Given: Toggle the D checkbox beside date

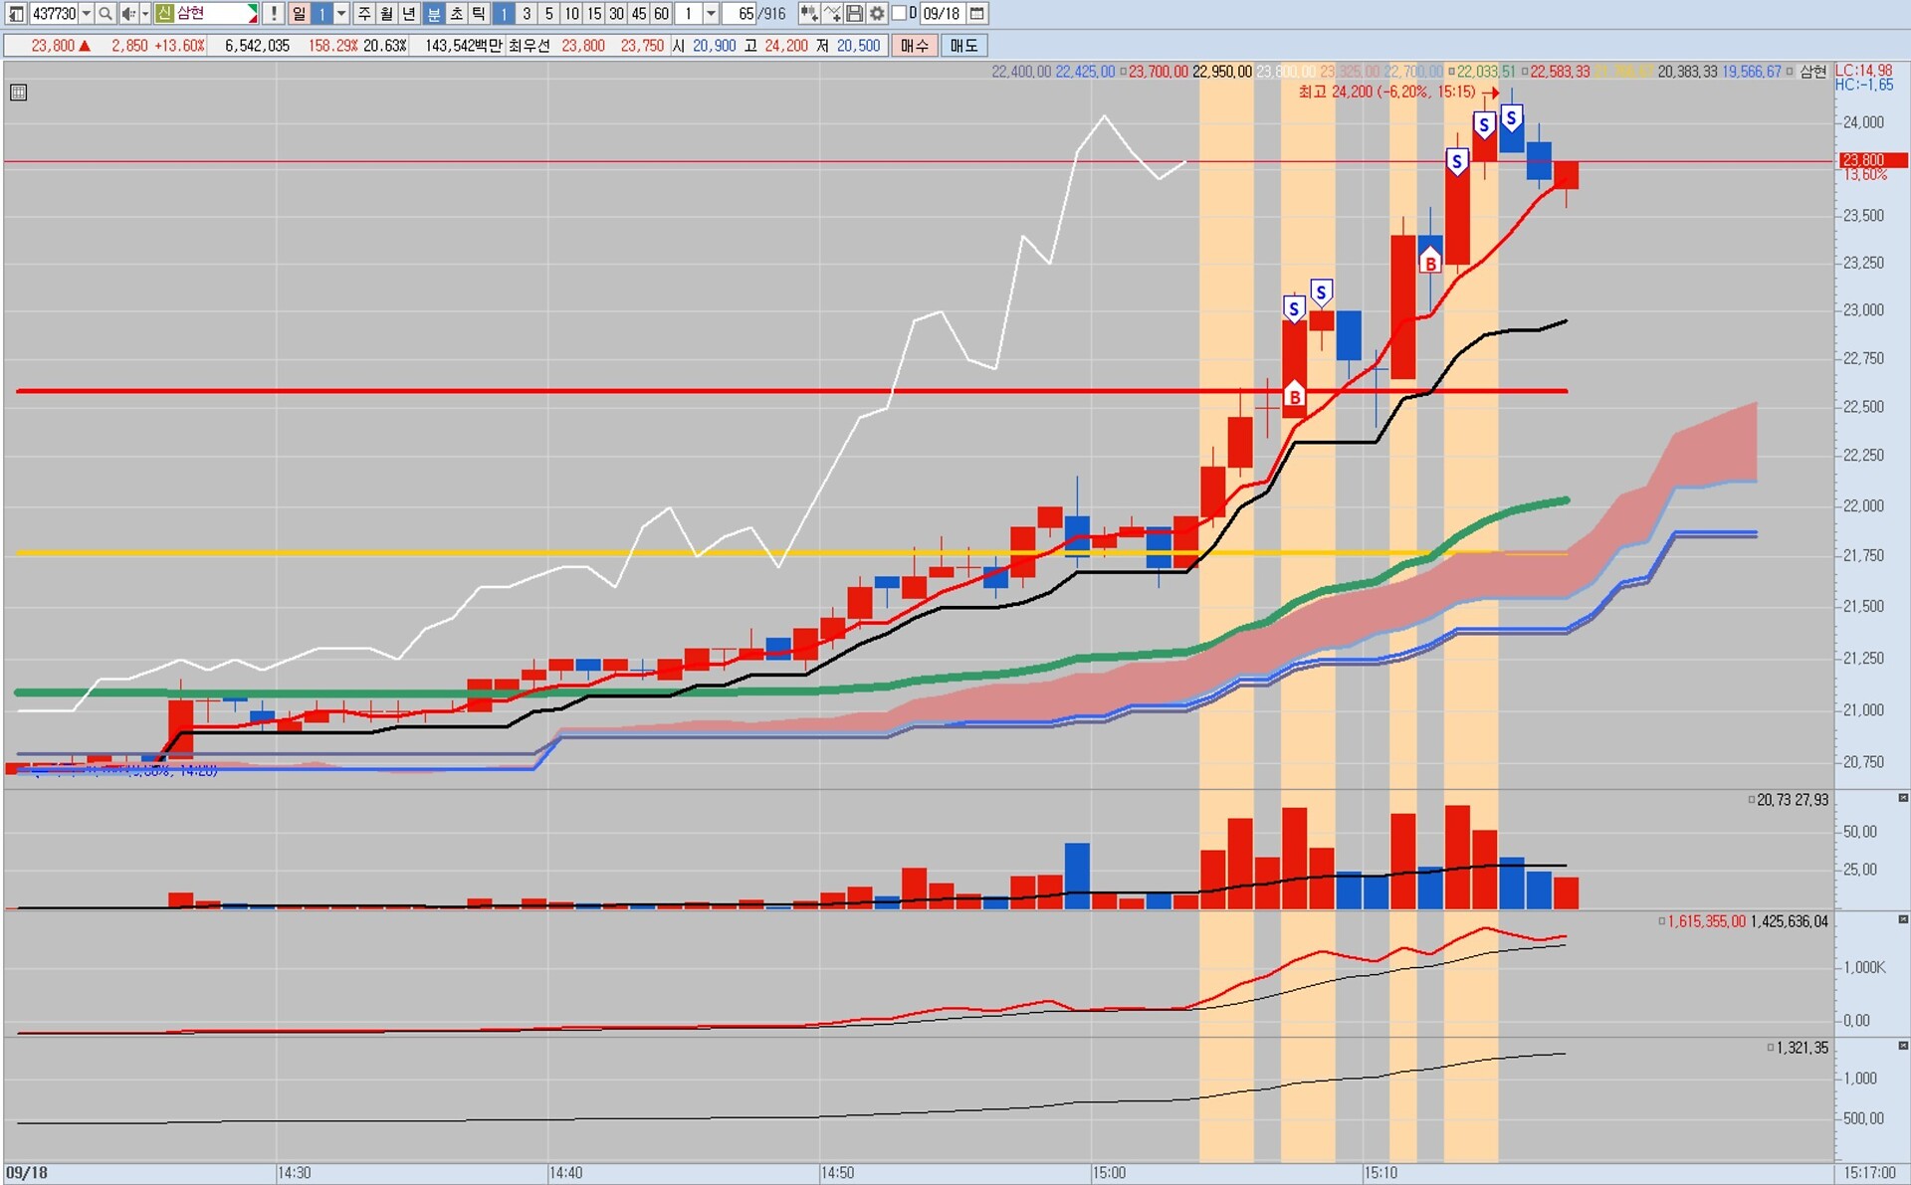Looking at the screenshot, I should pos(899,14).
